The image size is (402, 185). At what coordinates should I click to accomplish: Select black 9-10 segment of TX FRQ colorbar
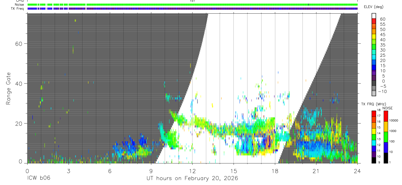(374, 160)
